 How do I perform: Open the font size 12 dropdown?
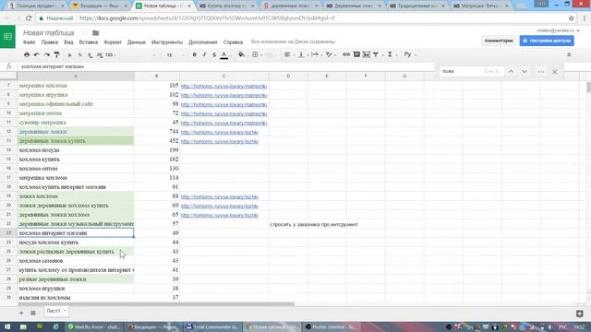click(175, 55)
